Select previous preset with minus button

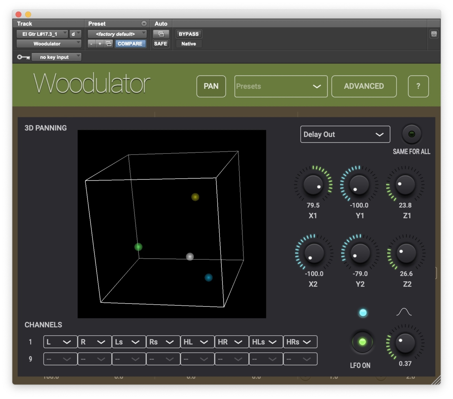coord(91,44)
